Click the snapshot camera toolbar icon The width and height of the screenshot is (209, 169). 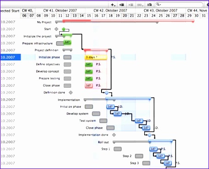pos(149,5)
